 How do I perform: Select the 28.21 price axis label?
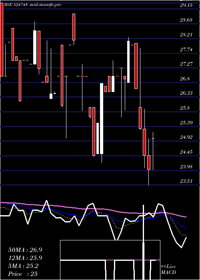(x=186, y=34)
